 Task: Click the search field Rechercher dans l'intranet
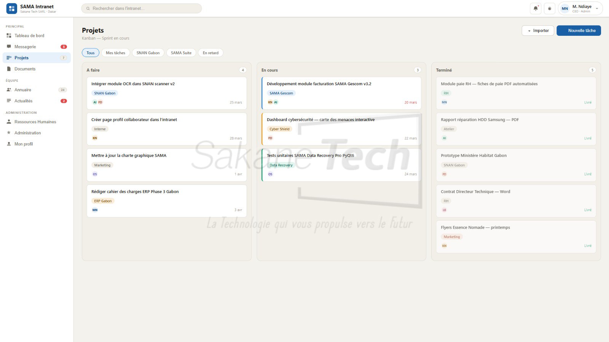141,8
